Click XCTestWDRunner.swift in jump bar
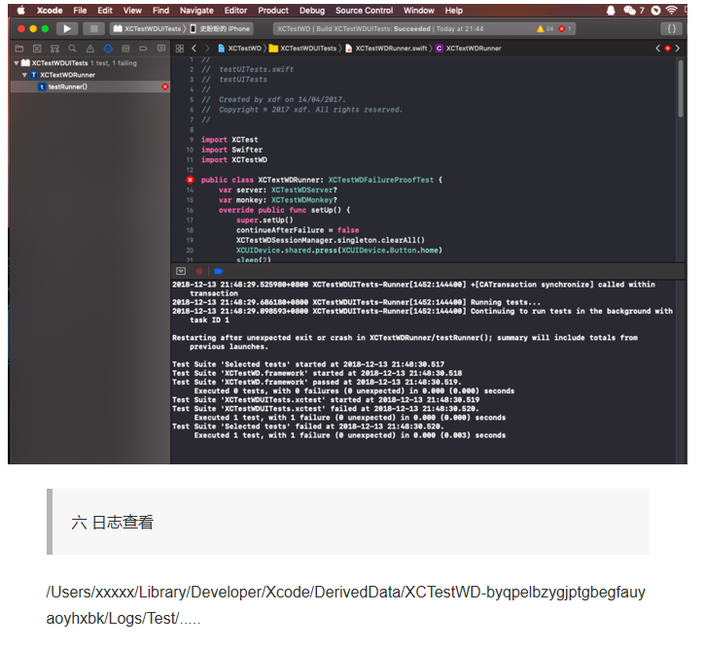This screenshot has height=647, width=704. click(x=386, y=49)
